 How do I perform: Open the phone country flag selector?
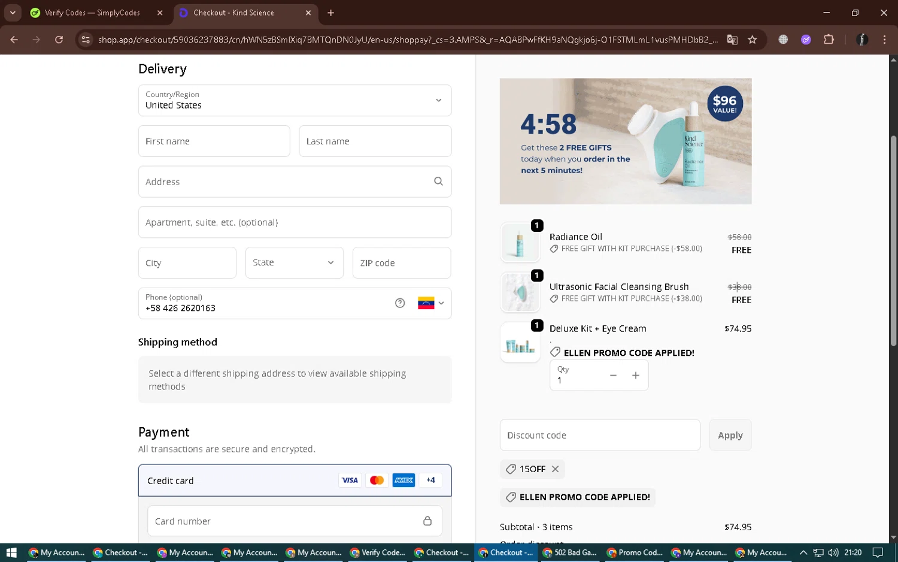(x=431, y=303)
